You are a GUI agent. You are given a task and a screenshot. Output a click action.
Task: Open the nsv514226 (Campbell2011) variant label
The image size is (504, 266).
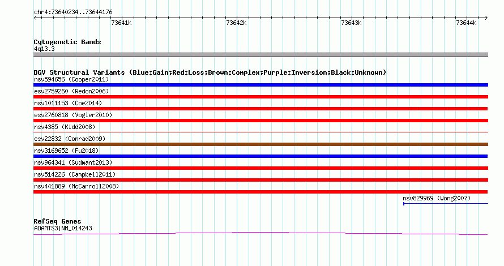coord(75,174)
